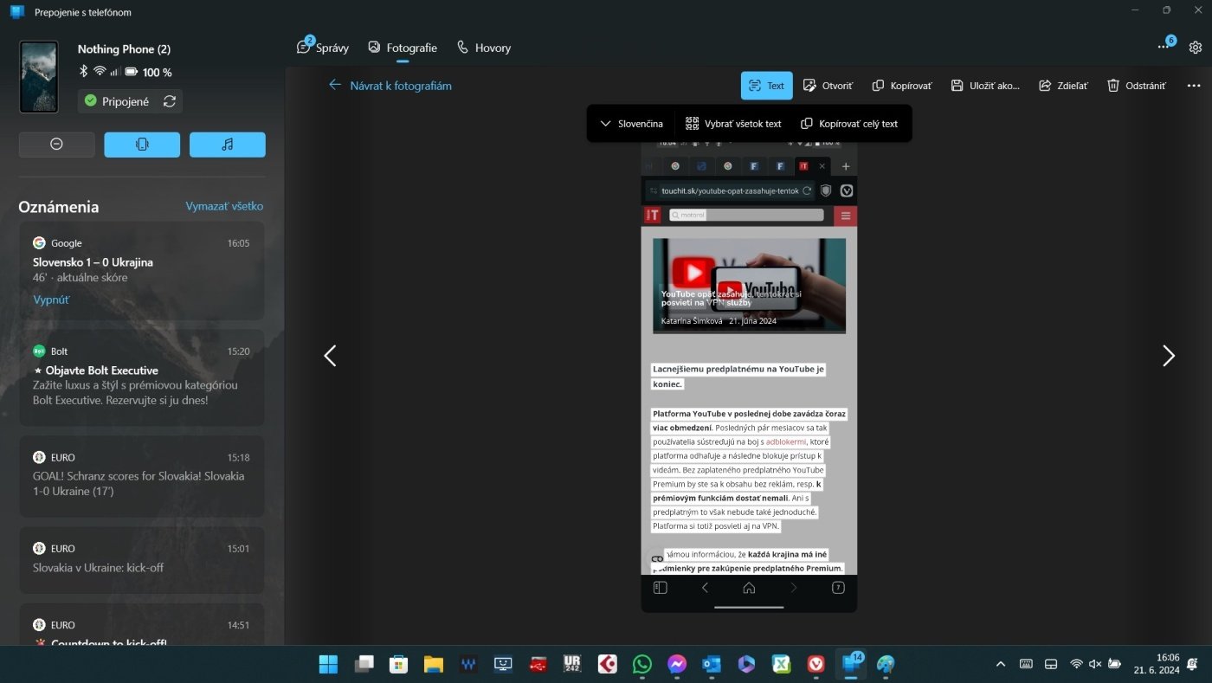
Task: Click the Uložiť ako save icon
Action: tap(985, 86)
